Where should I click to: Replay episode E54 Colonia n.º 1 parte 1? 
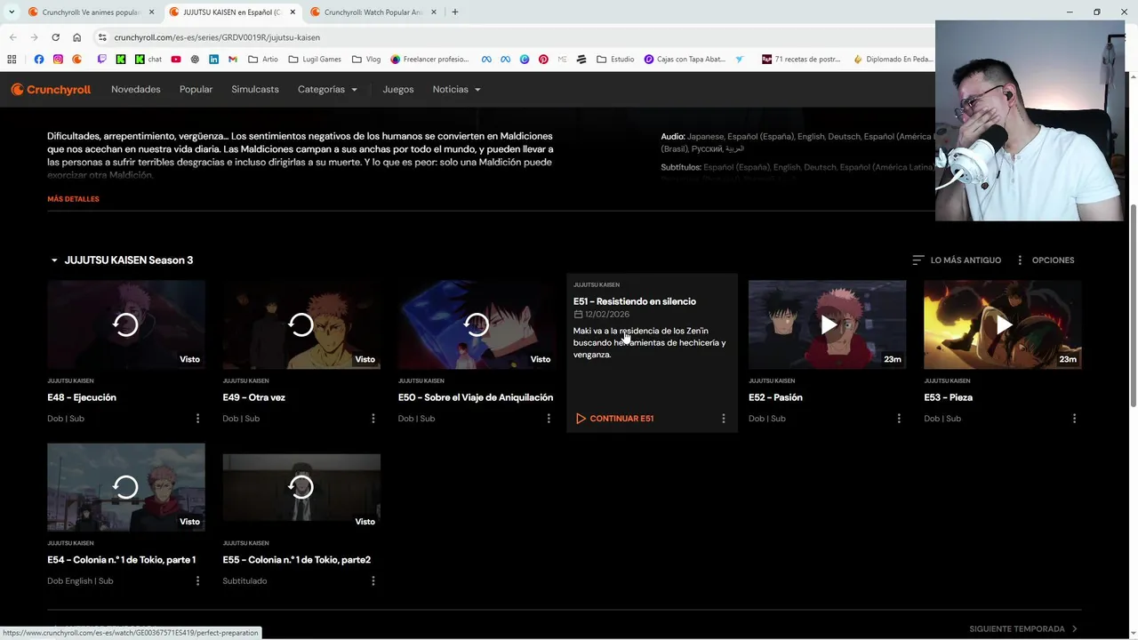125,487
